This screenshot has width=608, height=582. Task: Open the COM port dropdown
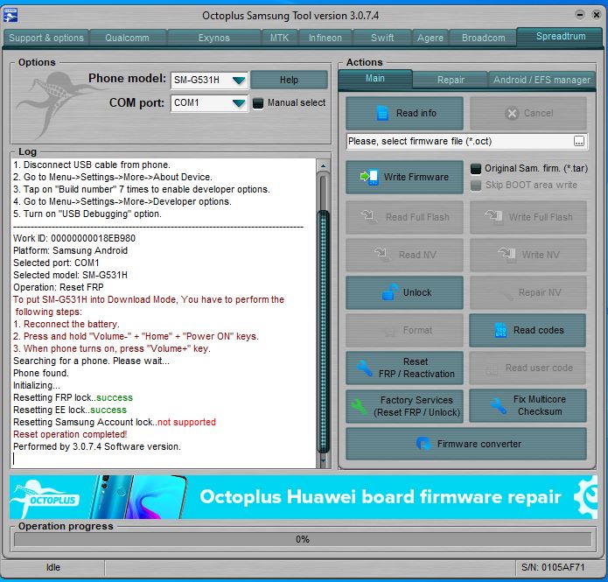tap(239, 103)
